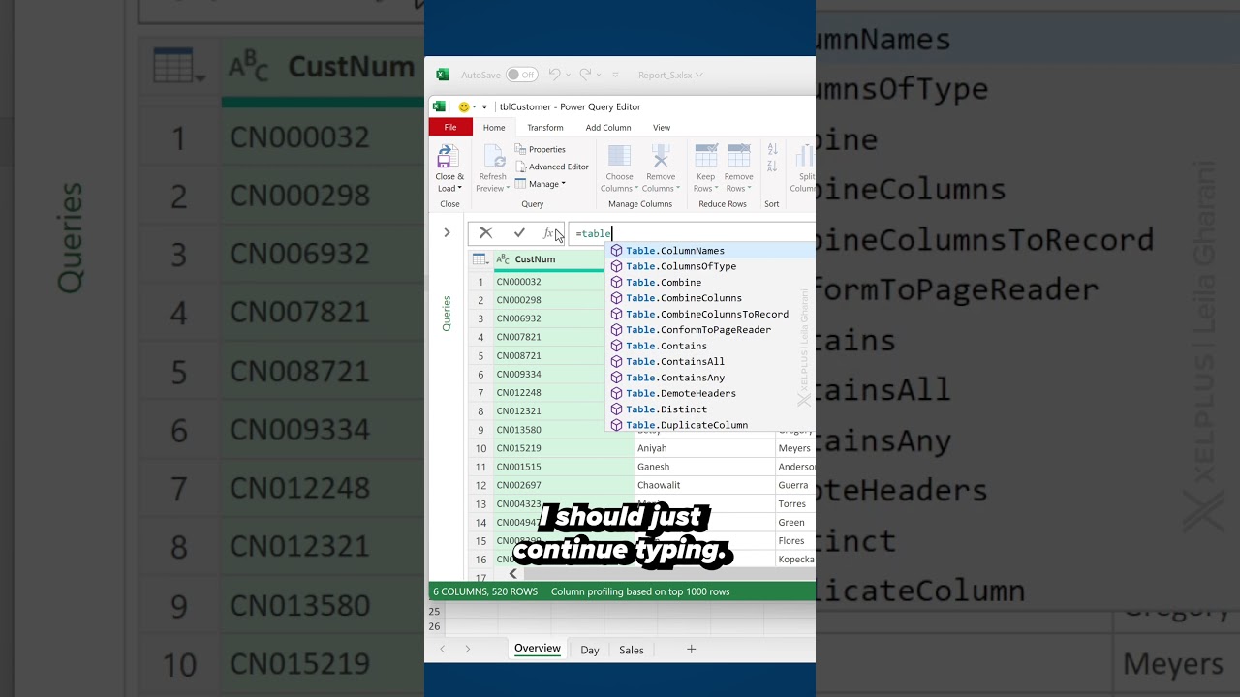Go to next sheet arrow
This screenshot has width=1240, height=697.
coord(467,650)
